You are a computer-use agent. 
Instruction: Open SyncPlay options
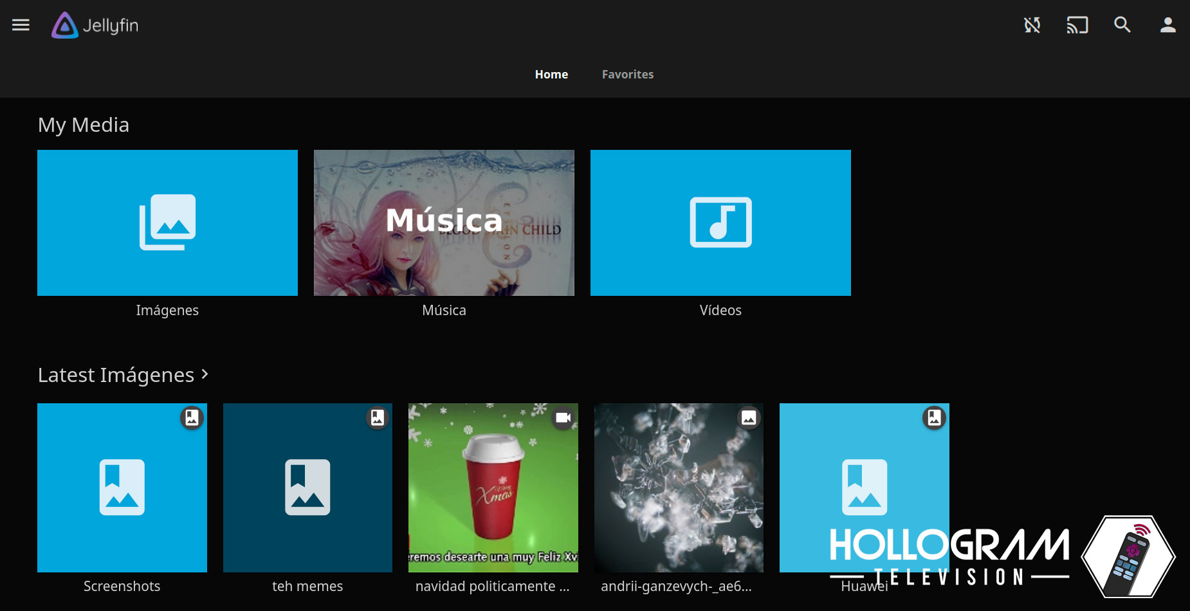pyautogui.click(x=1032, y=25)
